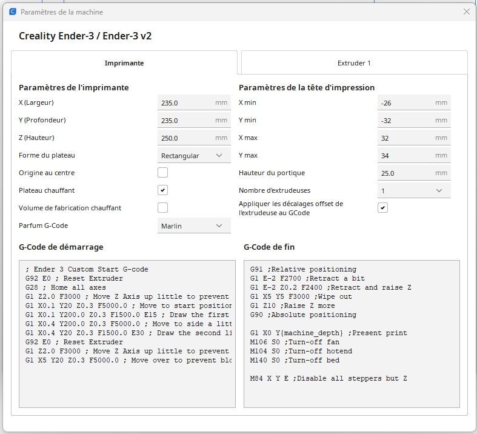Open the Nombre d'extrudeuses dropdown
Image resolution: width=477 pixels, height=434 pixels.
point(414,191)
